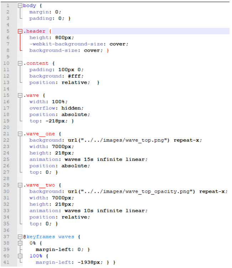The height and width of the screenshot is (268, 232).
Task: Collapse the body rule fold marker
Action: click(20, 6)
